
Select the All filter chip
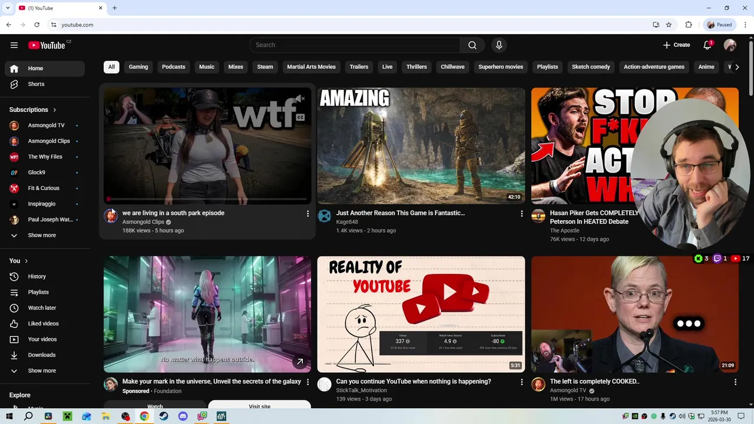pyautogui.click(x=111, y=67)
